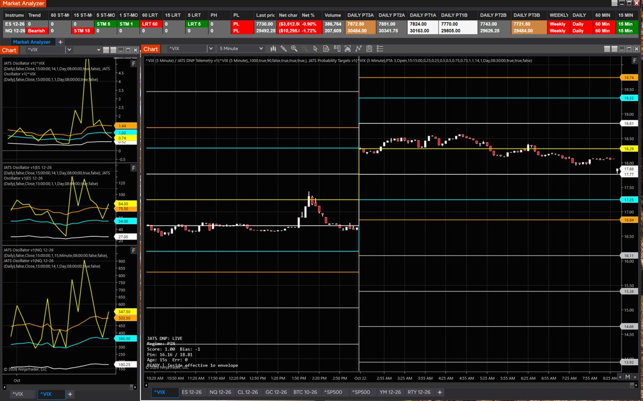Image resolution: width=643 pixels, height=401 pixels.
Task: Click scrollbar right arrow under main chart
Action: (636, 385)
